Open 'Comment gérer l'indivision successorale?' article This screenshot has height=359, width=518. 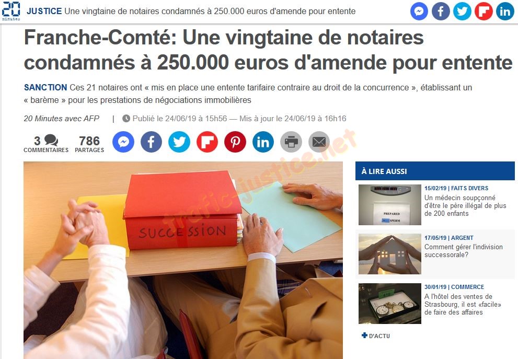point(464,251)
